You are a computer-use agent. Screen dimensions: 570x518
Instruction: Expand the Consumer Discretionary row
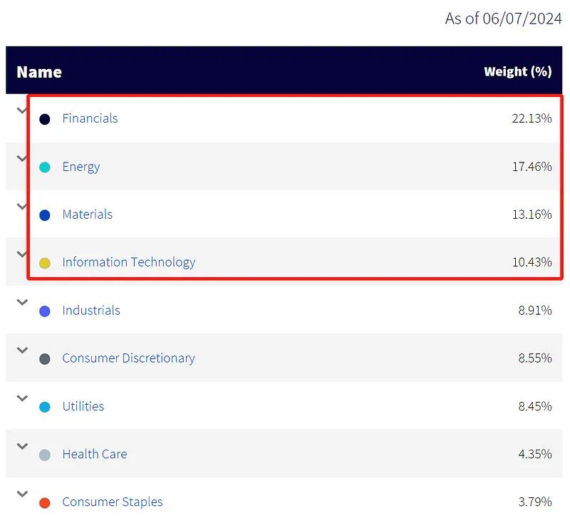pos(22,350)
